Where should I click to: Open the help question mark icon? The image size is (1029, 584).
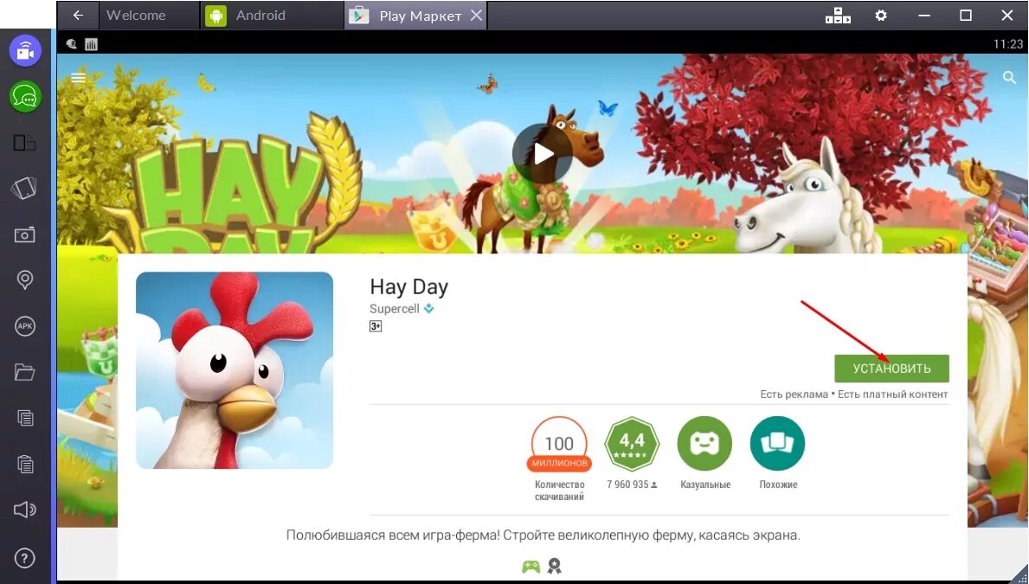point(25,558)
